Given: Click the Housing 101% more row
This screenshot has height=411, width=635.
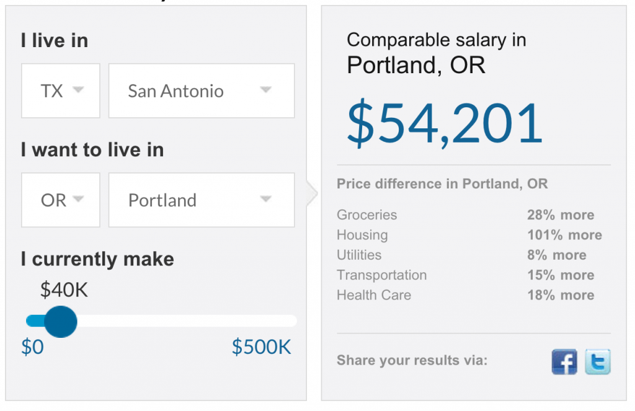Looking at the screenshot, I should point(469,235).
